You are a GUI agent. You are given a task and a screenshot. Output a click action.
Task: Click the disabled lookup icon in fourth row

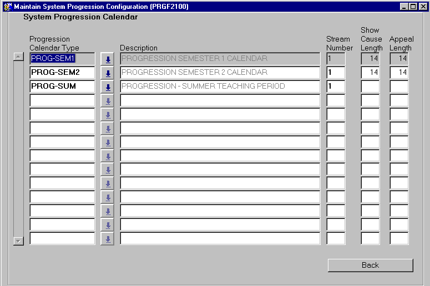point(108,100)
